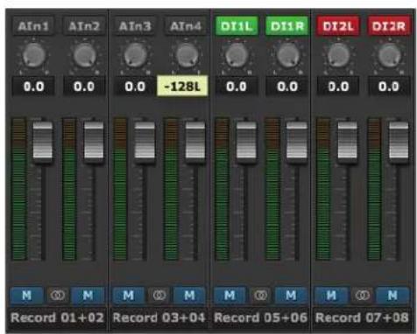Click the DI1R level meter
The image size is (417, 334).
coord(272,189)
